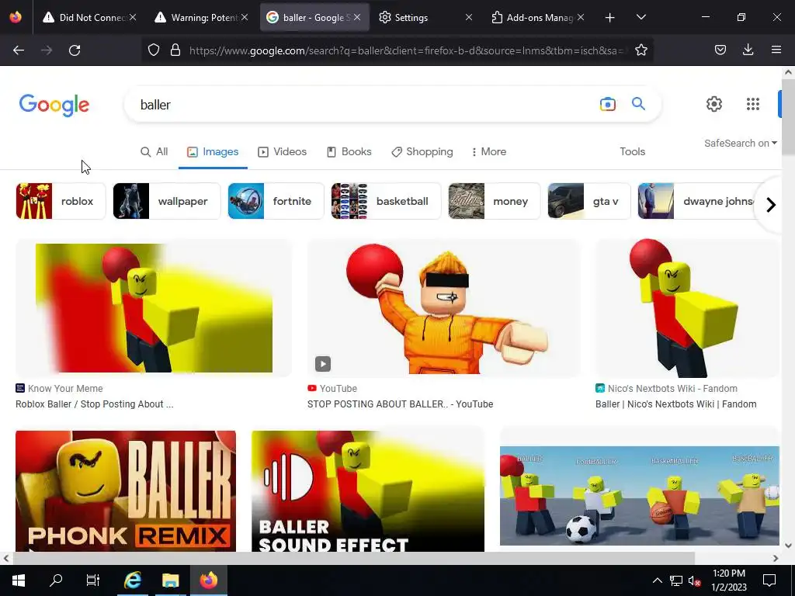Go to the Google homepage logo

coord(54,106)
